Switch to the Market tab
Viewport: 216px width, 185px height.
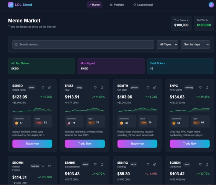tap(95, 5)
